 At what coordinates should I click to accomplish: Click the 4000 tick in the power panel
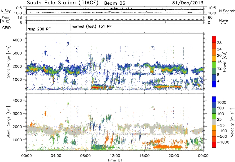17,40
